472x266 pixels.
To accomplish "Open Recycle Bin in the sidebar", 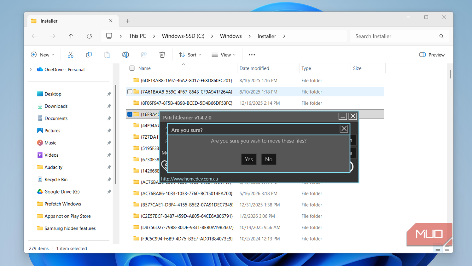I will point(56,179).
